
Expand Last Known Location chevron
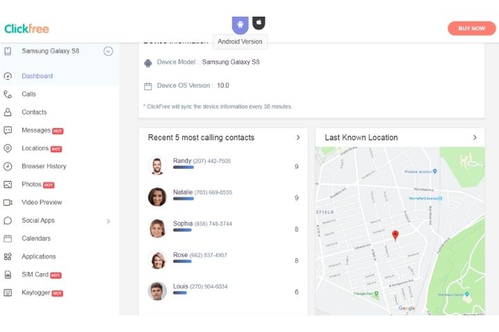coord(475,138)
